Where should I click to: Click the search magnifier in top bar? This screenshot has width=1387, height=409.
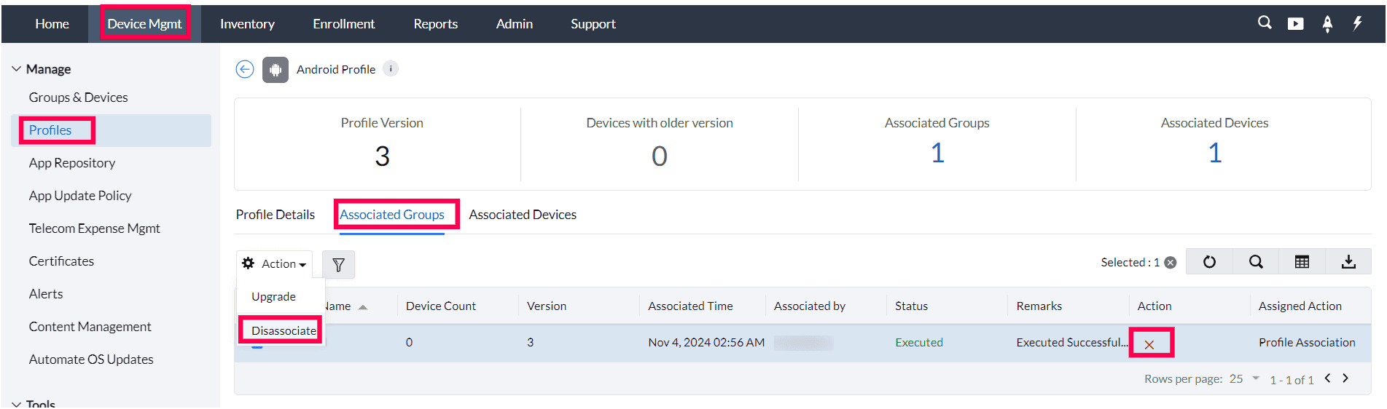(1265, 23)
